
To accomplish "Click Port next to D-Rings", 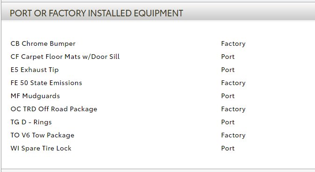I will click(x=228, y=122).
